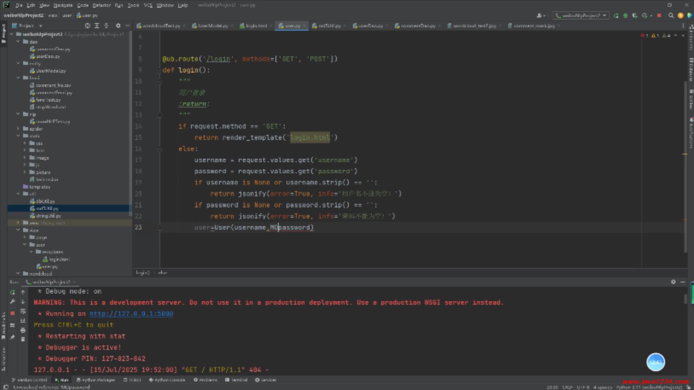Image resolution: width=694 pixels, height=390 pixels.
Task: Toggle pin tab in Run panel
Action: (x=13, y=337)
